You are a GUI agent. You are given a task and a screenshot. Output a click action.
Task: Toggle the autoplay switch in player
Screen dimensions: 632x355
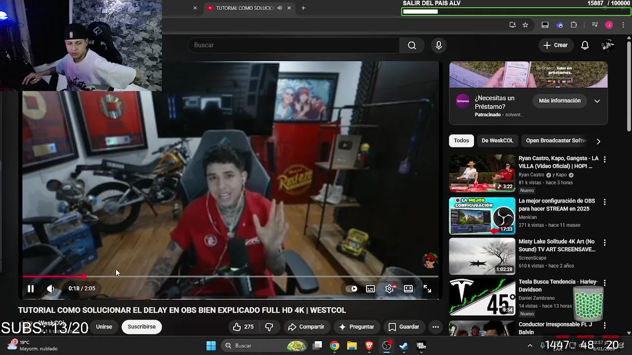click(352, 289)
